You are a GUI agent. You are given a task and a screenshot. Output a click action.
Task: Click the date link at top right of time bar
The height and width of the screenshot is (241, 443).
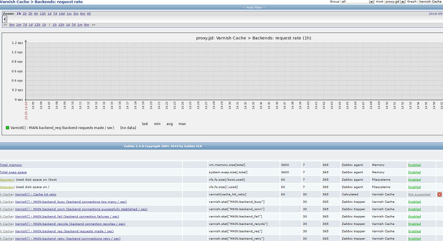436,14
